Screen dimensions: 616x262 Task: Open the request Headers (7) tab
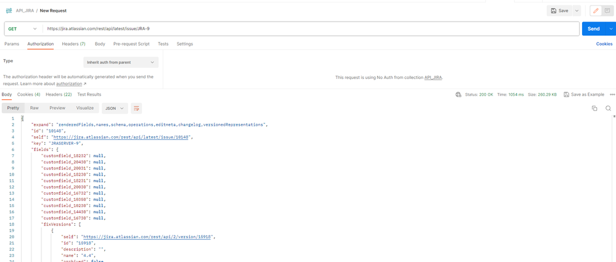point(73,44)
